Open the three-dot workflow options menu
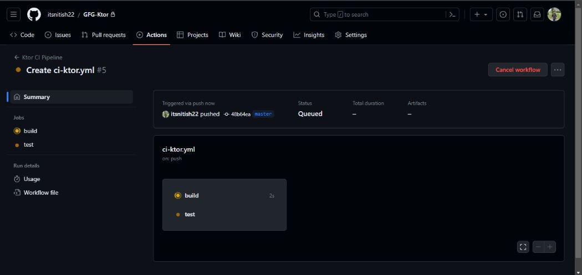Screen dimensions: 582x275 click(x=558, y=70)
